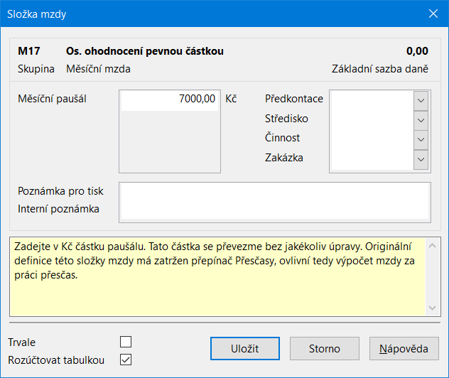
Task: Click the help text scroll-down arrow
Action: [433, 308]
